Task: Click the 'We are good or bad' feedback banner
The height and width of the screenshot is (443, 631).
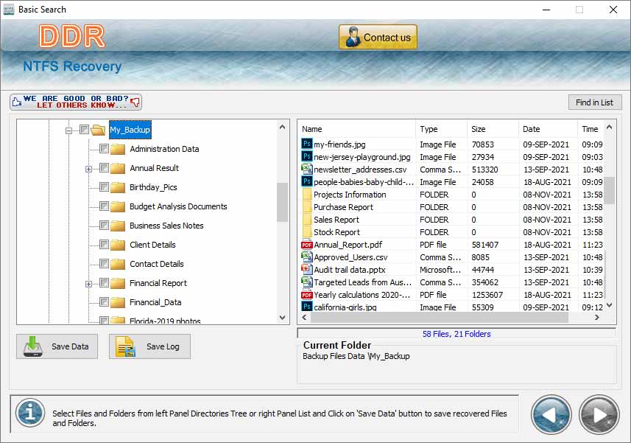Action: coord(76,102)
